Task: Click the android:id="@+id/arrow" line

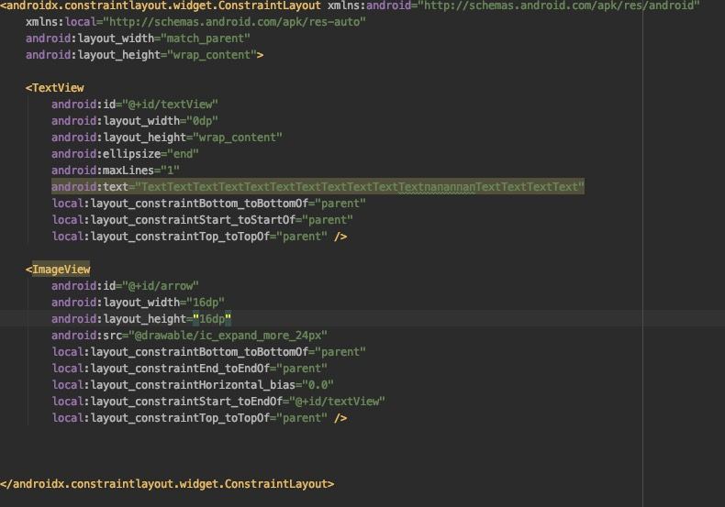Action: coord(125,286)
